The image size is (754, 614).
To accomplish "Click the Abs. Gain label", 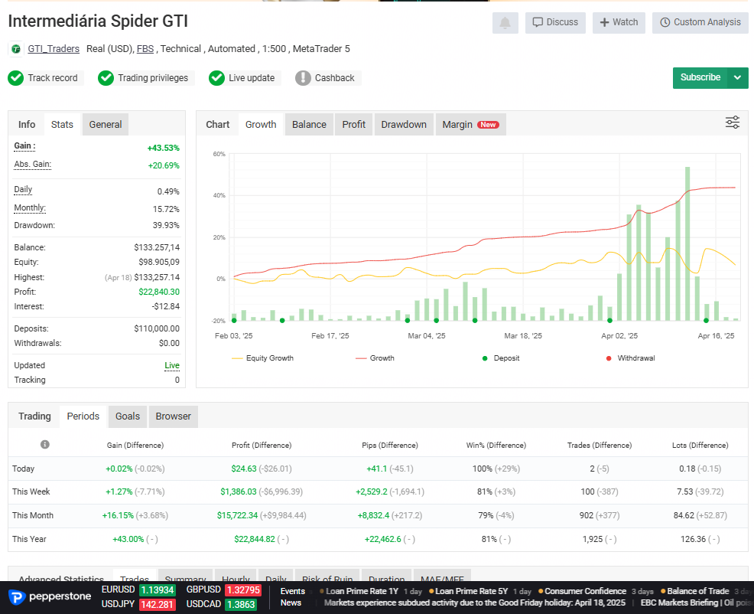I will coord(33,164).
